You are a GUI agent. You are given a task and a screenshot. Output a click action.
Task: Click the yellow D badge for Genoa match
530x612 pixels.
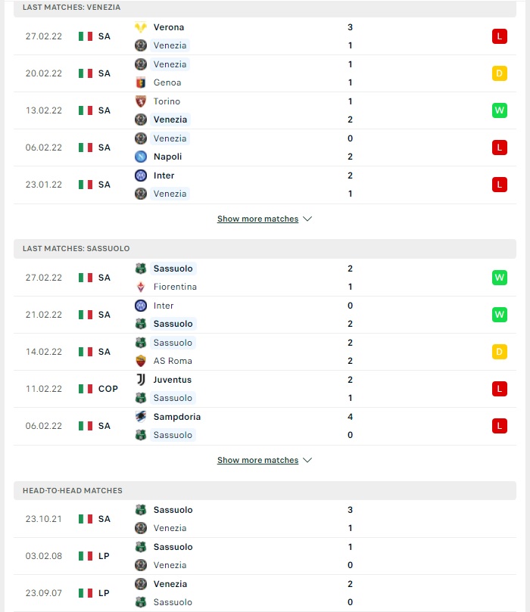tap(500, 73)
